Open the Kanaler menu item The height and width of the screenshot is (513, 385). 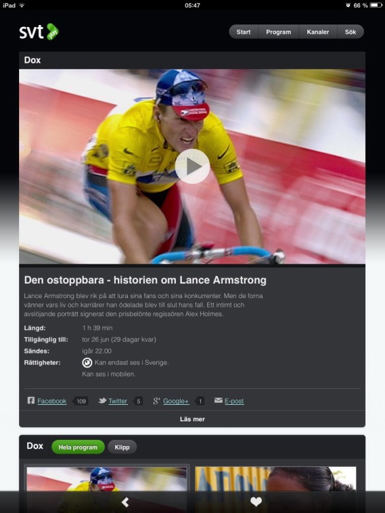tap(318, 32)
